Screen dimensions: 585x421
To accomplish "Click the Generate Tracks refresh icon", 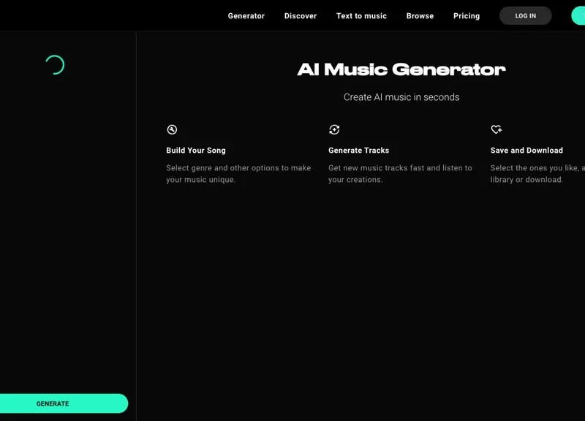I will click(x=334, y=129).
